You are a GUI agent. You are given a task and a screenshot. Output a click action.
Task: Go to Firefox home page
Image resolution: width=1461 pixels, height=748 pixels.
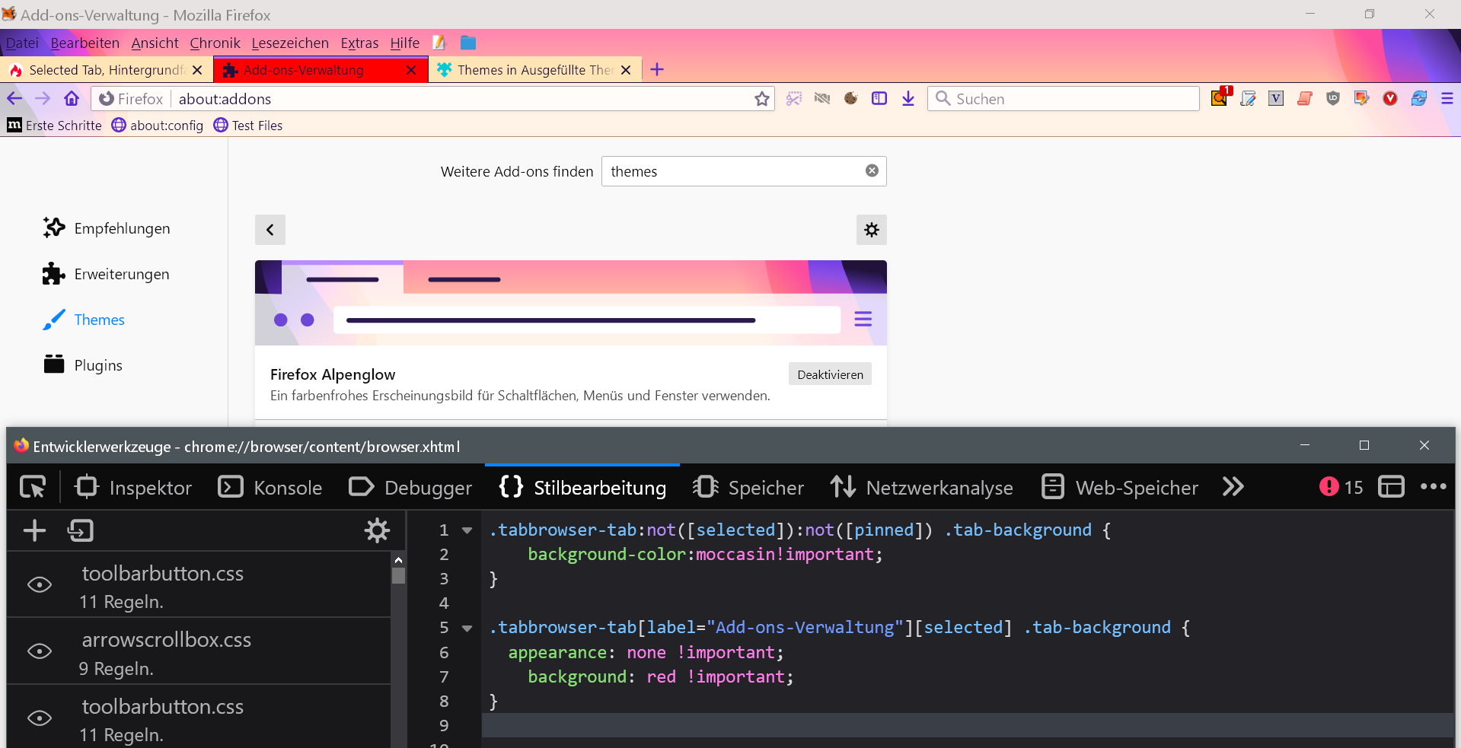click(72, 99)
